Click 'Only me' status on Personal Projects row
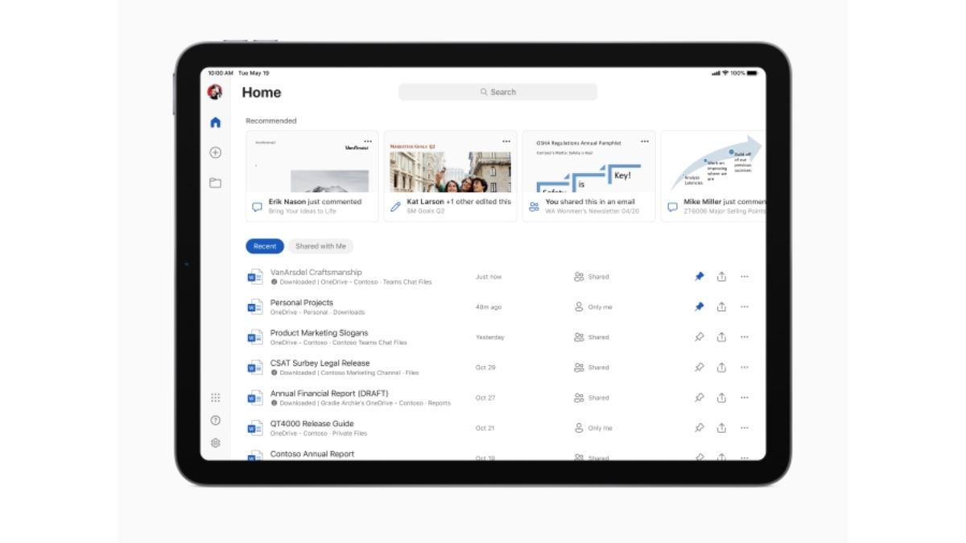This screenshot has width=966, height=543. (x=593, y=307)
